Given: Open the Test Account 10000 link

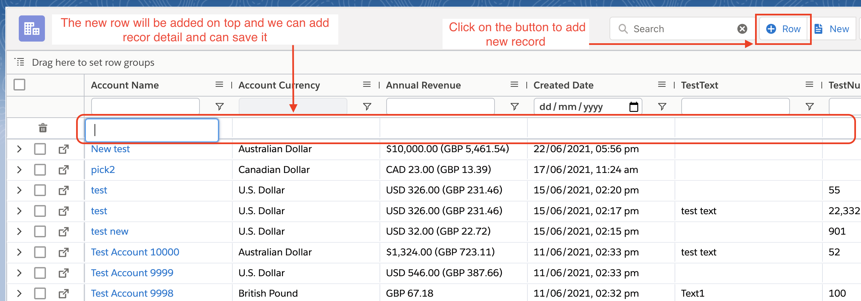Looking at the screenshot, I should coord(135,252).
